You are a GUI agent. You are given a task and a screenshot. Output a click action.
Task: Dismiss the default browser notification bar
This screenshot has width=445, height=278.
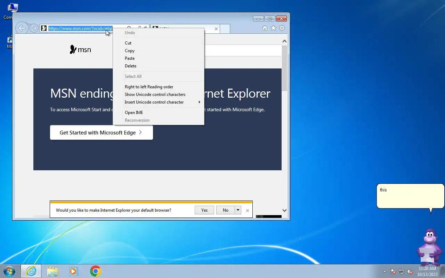pos(247,210)
